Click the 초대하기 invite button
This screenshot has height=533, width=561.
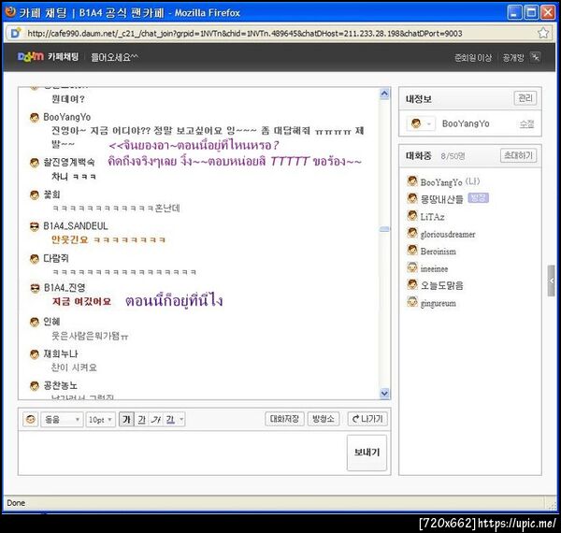[x=518, y=155]
